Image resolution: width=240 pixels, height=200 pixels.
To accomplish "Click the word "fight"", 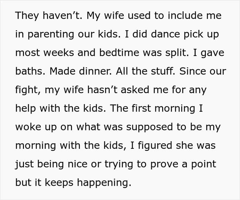I will pos(28,90).
